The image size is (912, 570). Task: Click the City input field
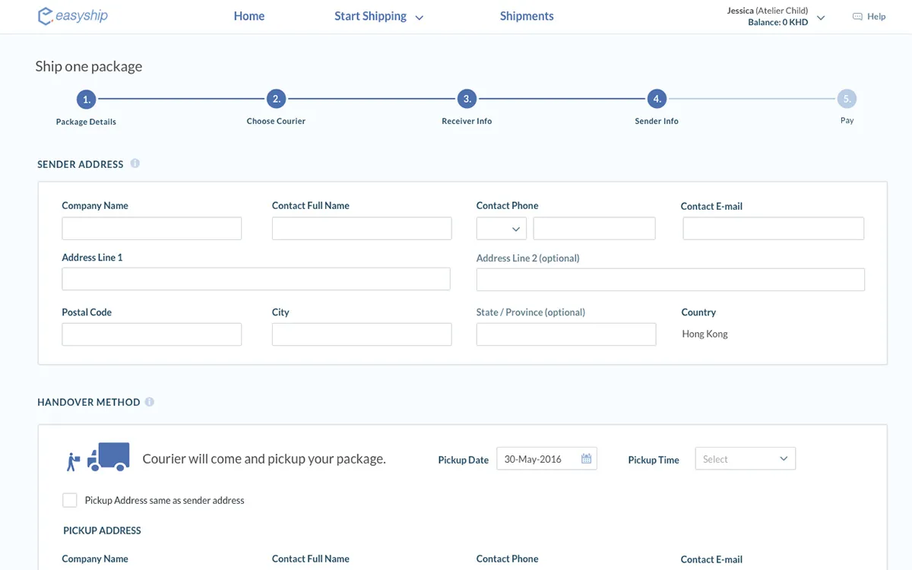point(362,334)
